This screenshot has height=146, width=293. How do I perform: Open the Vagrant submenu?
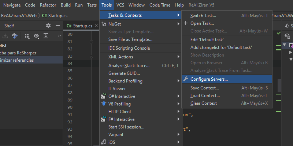pyautogui.click(x=140, y=134)
